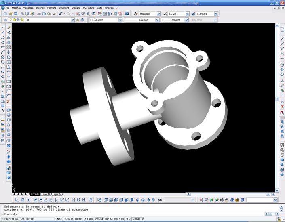Toggle ORTO mode in status bar
The height and width of the screenshot is (222, 285).
tap(78, 219)
